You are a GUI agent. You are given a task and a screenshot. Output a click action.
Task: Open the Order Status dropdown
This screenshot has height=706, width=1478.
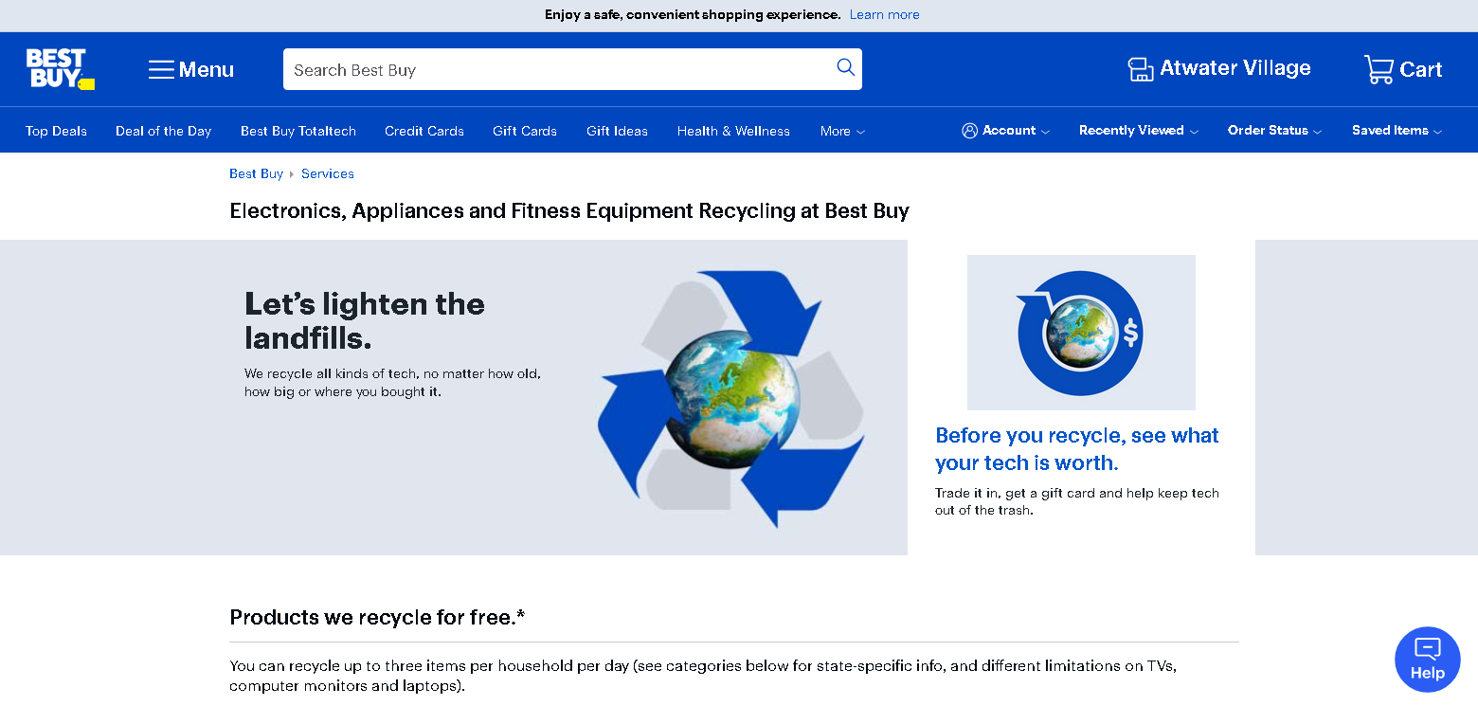(1274, 131)
